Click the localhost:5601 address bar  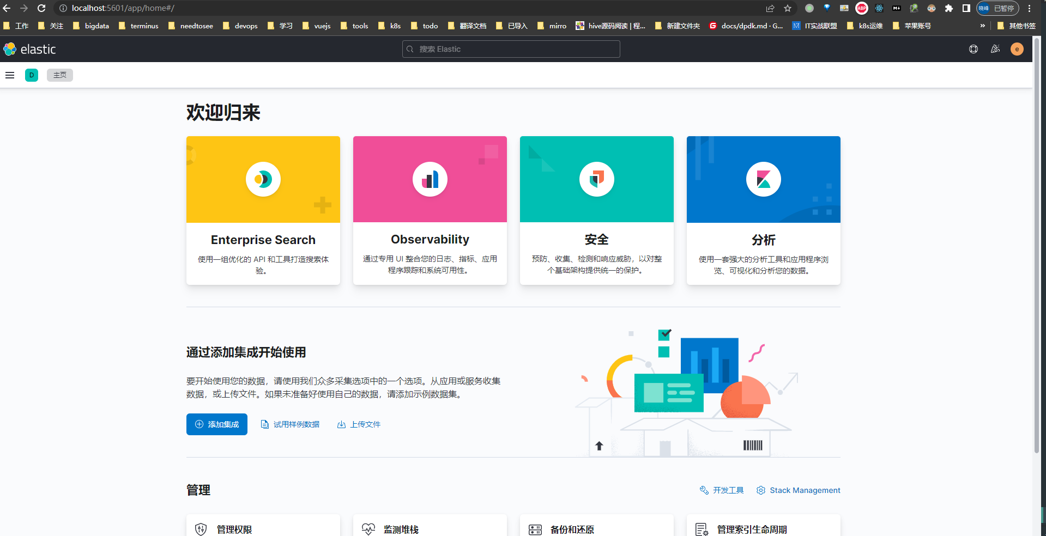pos(409,8)
